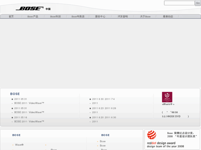Open the second BOSE 2011 VideoWave link
Viewport: 201px width, 150px height.
tap(29, 112)
